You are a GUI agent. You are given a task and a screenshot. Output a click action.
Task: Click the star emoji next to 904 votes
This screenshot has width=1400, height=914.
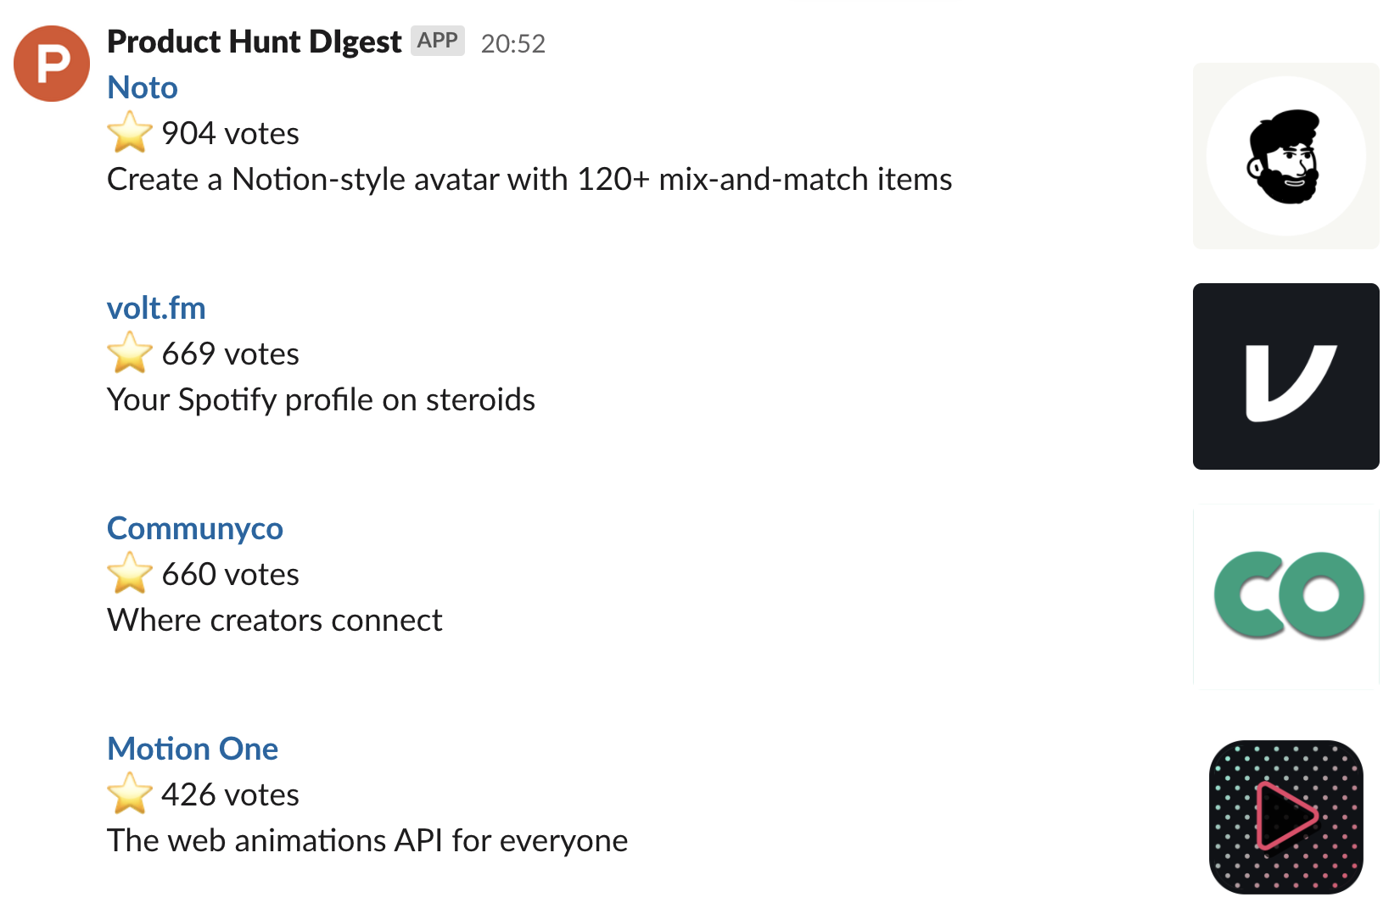(129, 131)
